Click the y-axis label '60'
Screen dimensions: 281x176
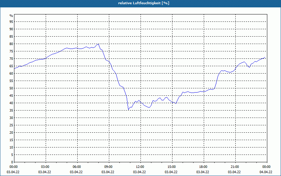[x=11, y=74]
